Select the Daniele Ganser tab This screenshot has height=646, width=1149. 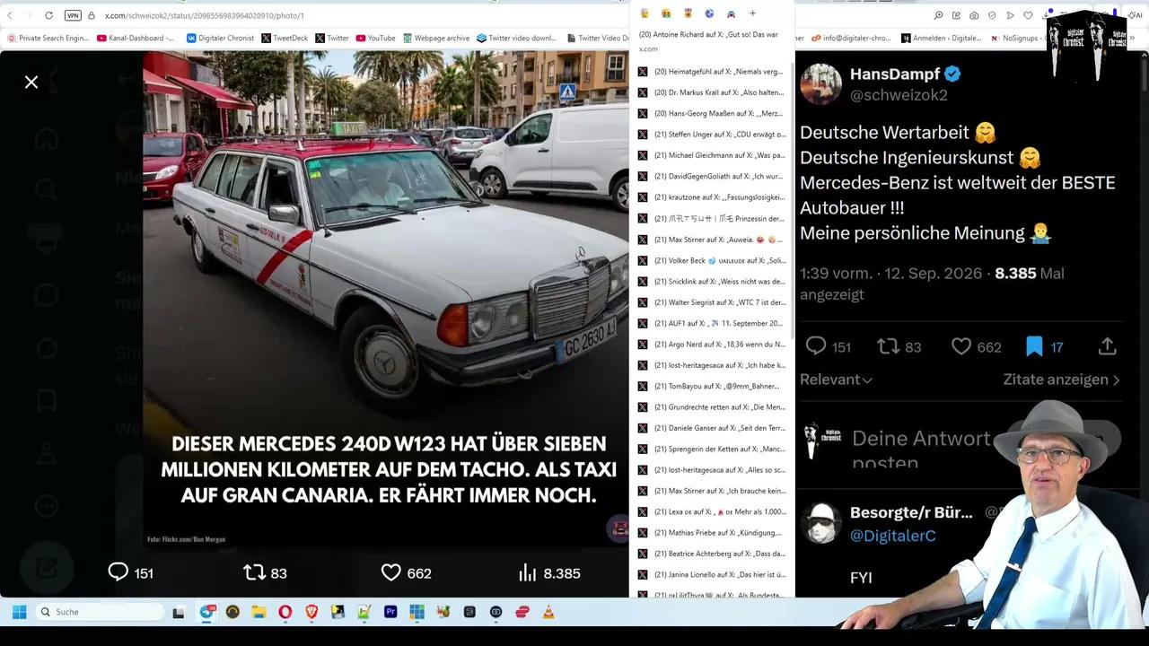pyautogui.click(x=711, y=428)
